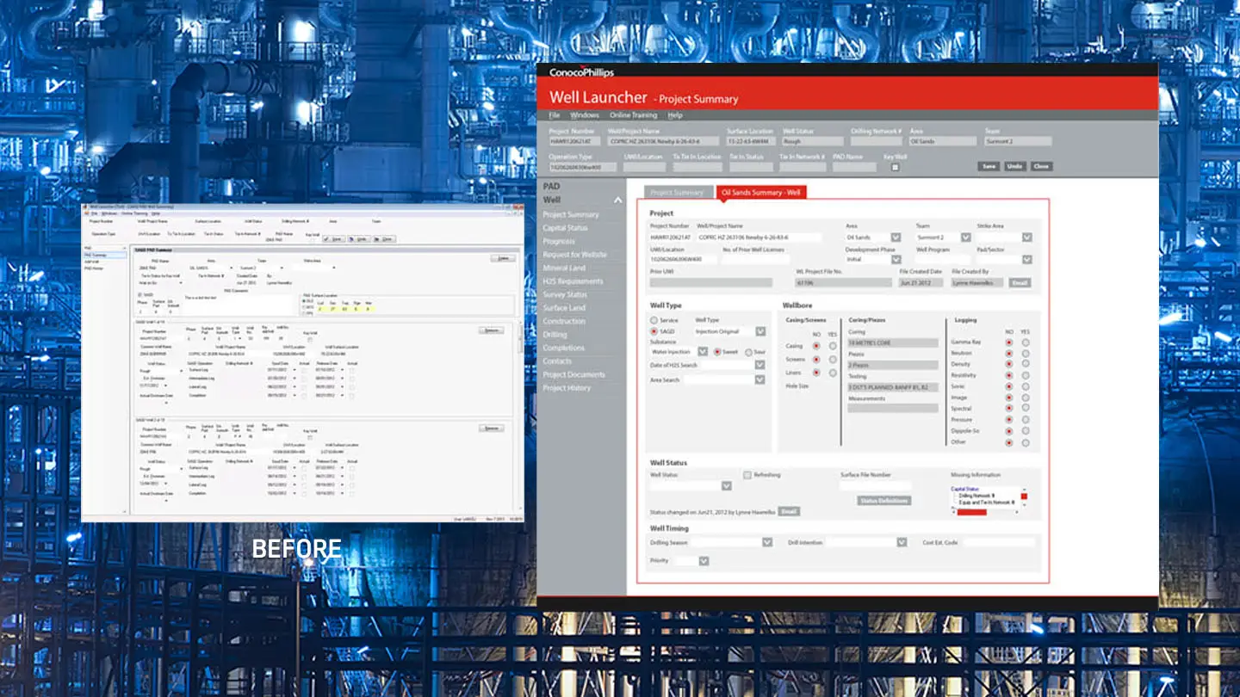The width and height of the screenshot is (1240, 697).
Task: Open Mineral Land in the sidebar
Action: click(564, 268)
